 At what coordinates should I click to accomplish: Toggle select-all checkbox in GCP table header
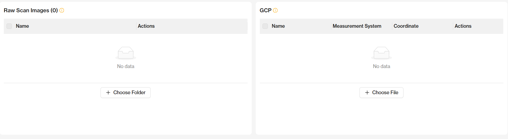(265, 26)
